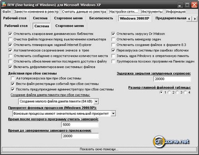Click 'Показать окно помощи...' button
199x155 pixels.
[x=99, y=149]
